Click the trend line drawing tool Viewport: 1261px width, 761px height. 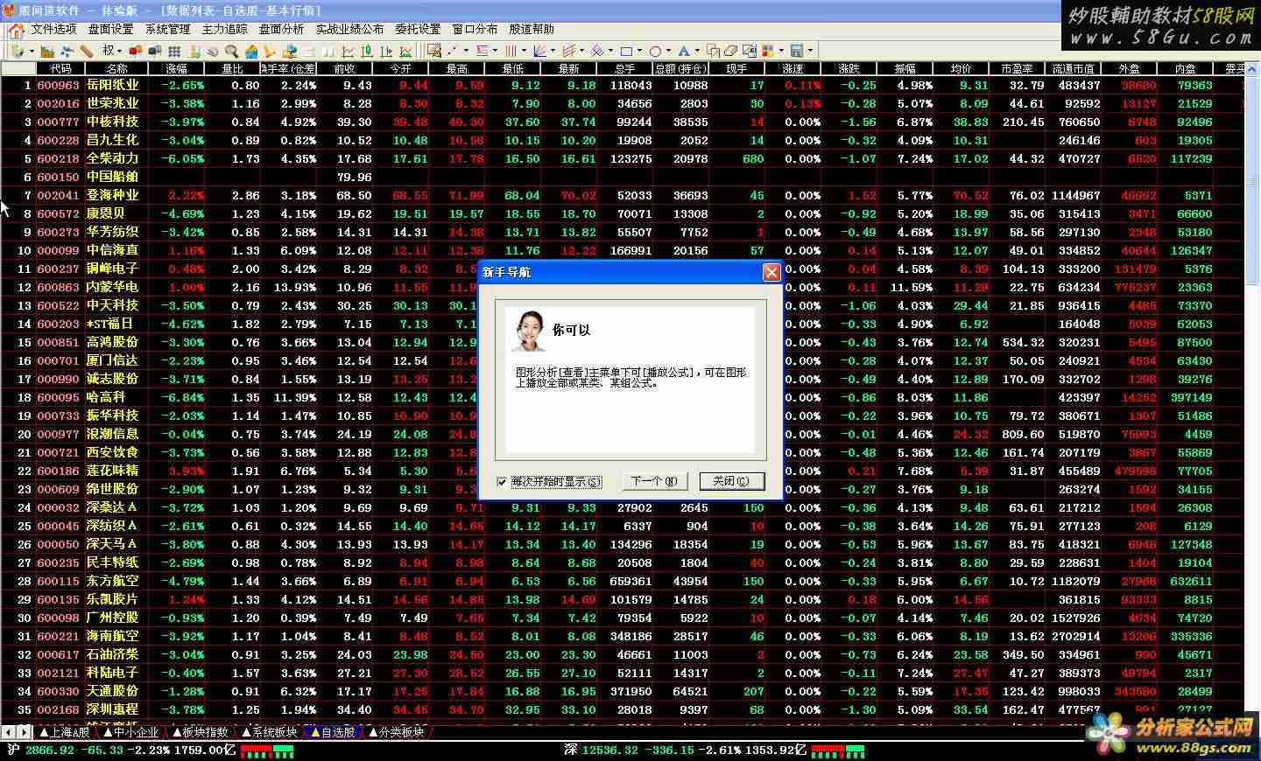[x=452, y=51]
